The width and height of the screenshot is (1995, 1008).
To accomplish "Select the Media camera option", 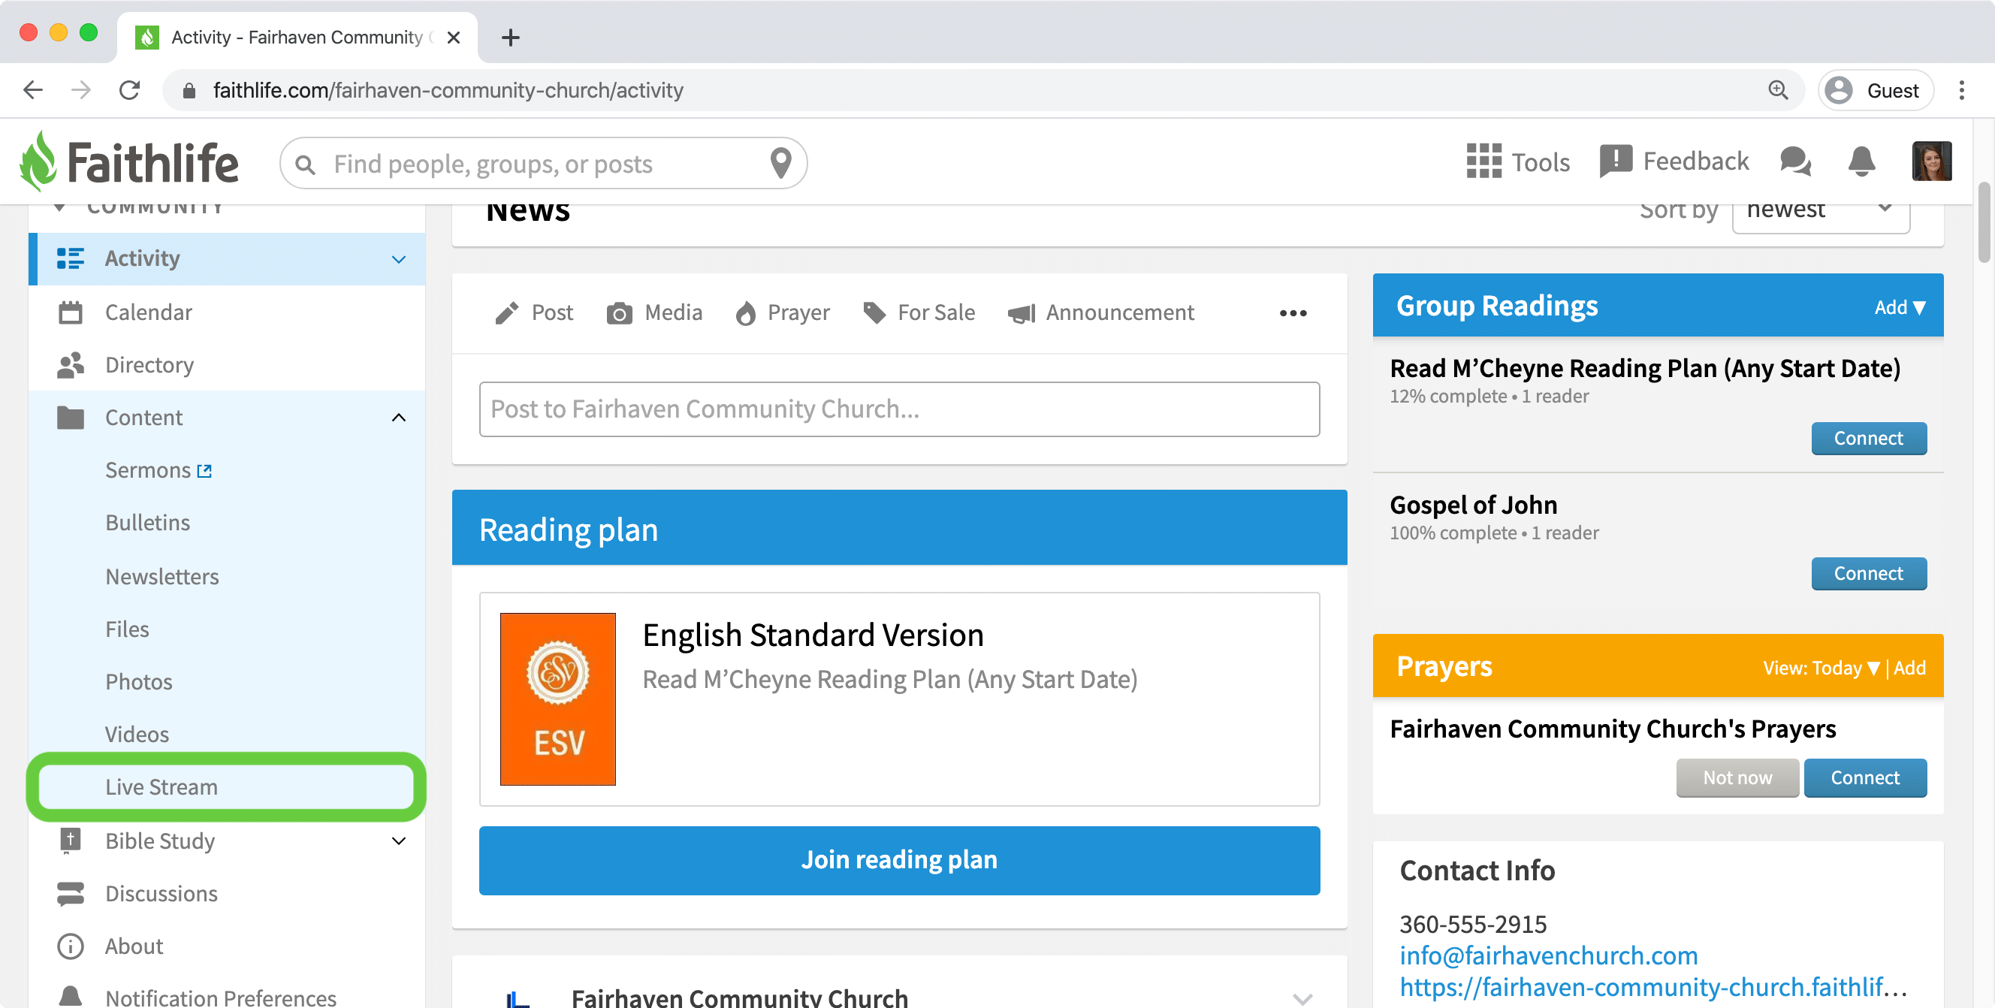I will (x=654, y=312).
